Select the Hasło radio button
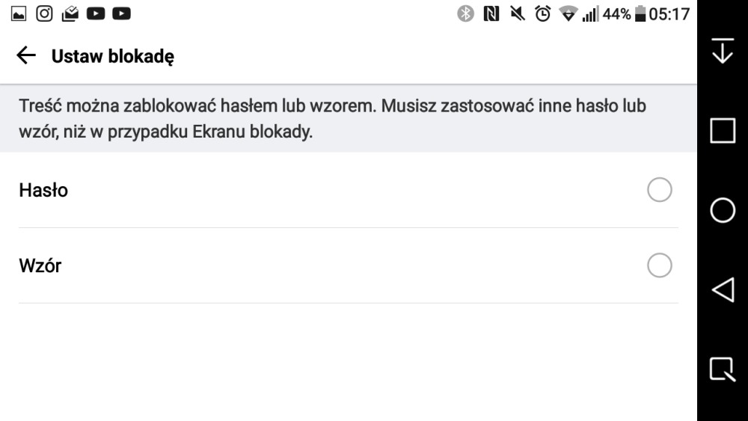The image size is (748, 421). click(x=659, y=190)
